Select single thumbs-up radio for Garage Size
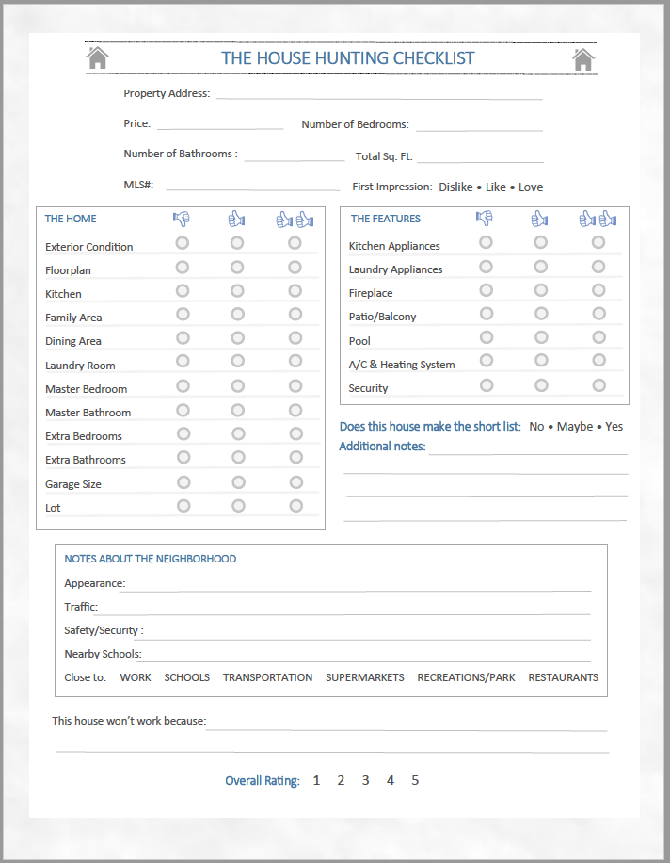 point(238,480)
